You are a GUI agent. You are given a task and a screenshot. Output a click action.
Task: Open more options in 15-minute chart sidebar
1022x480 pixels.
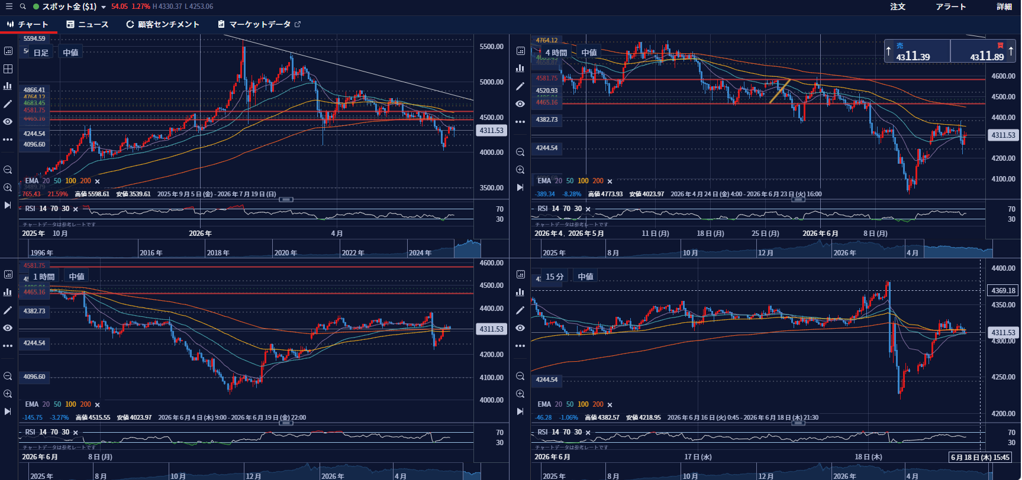click(x=520, y=346)
